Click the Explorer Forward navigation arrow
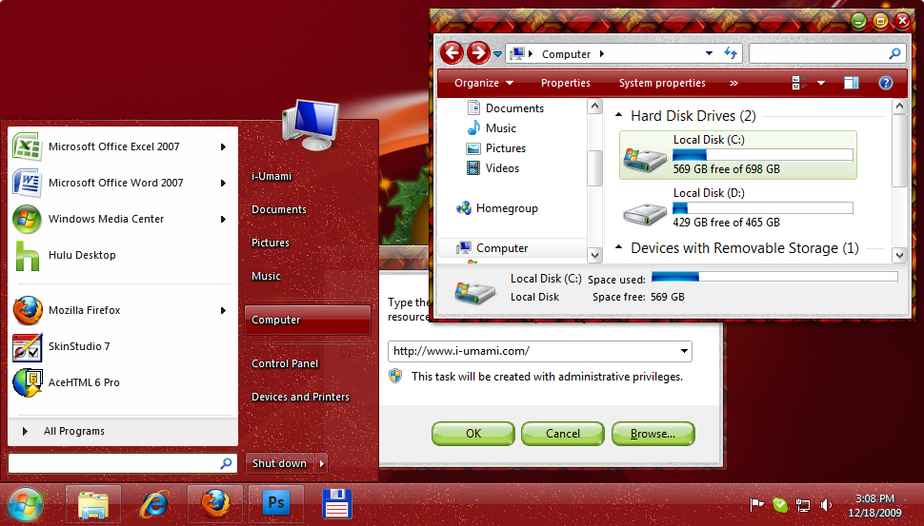The image size is (924, 526). pyautogui.click(x=478, y=53)
